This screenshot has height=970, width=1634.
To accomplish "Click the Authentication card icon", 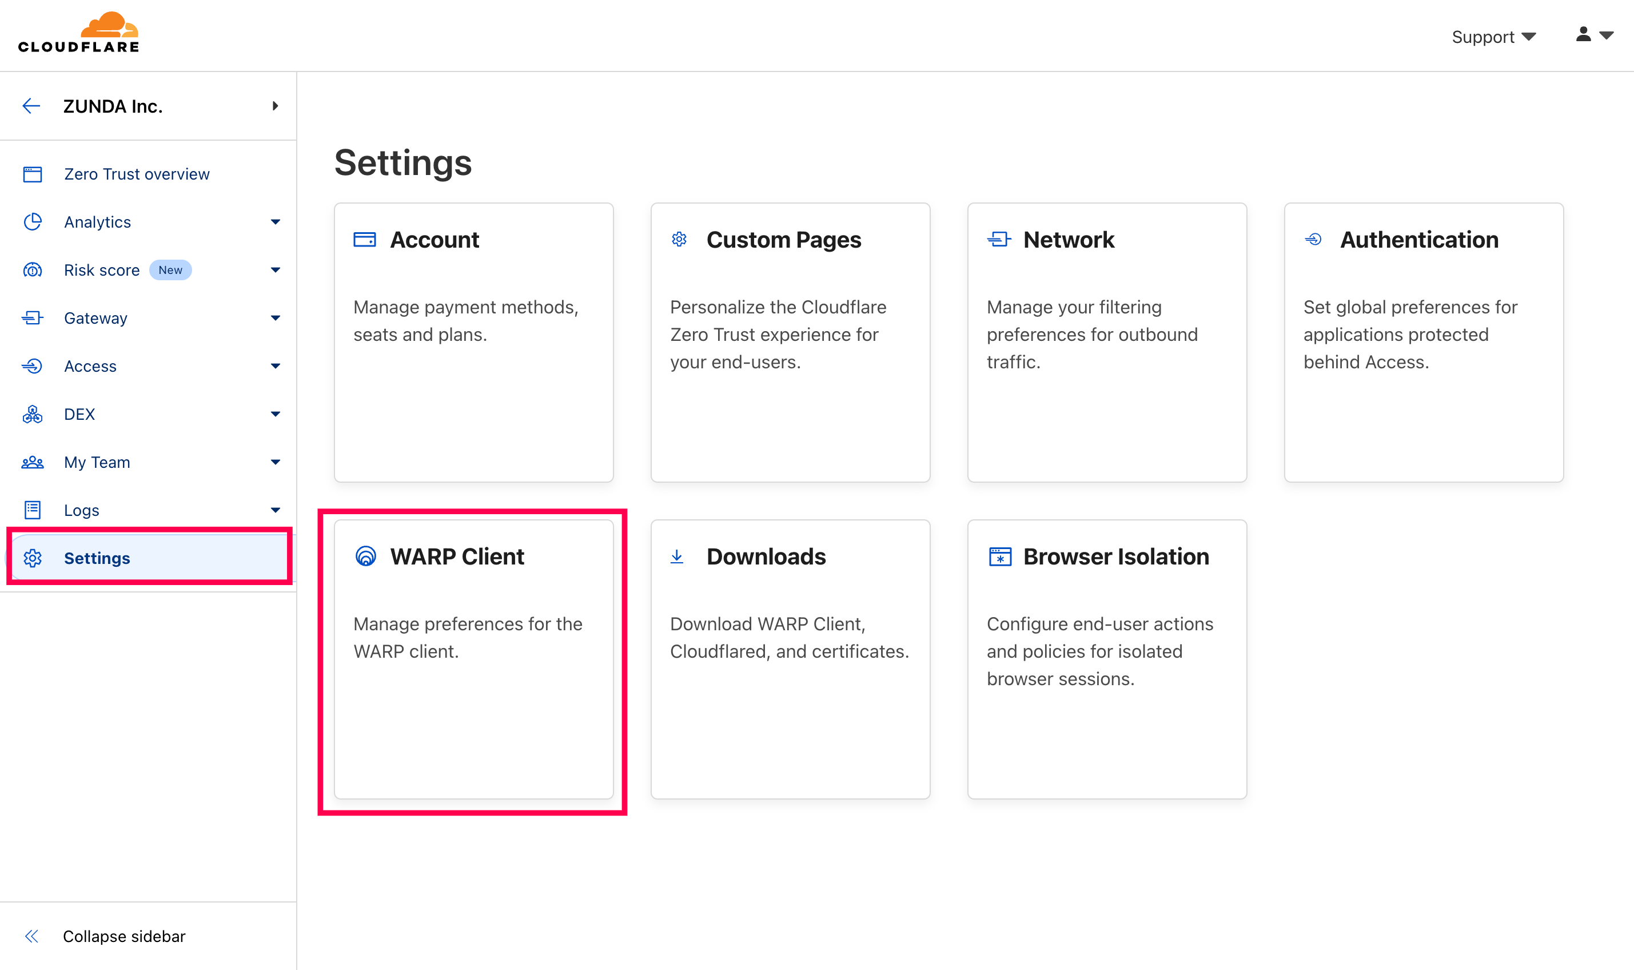I will point(1313,240).
